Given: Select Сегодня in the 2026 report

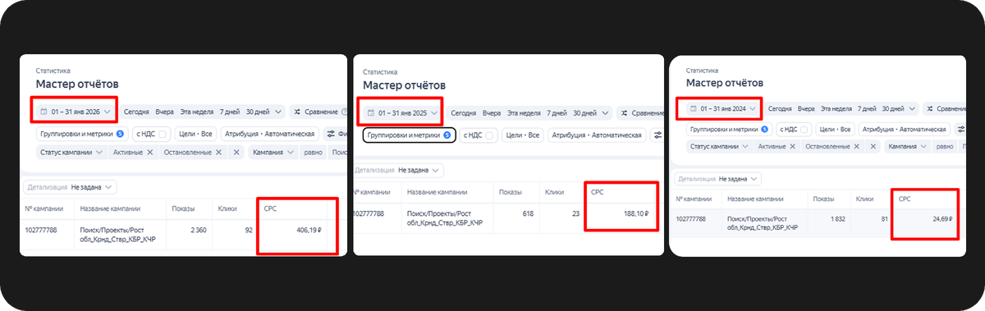Looking at the screenshot, I should coord(136,112).
